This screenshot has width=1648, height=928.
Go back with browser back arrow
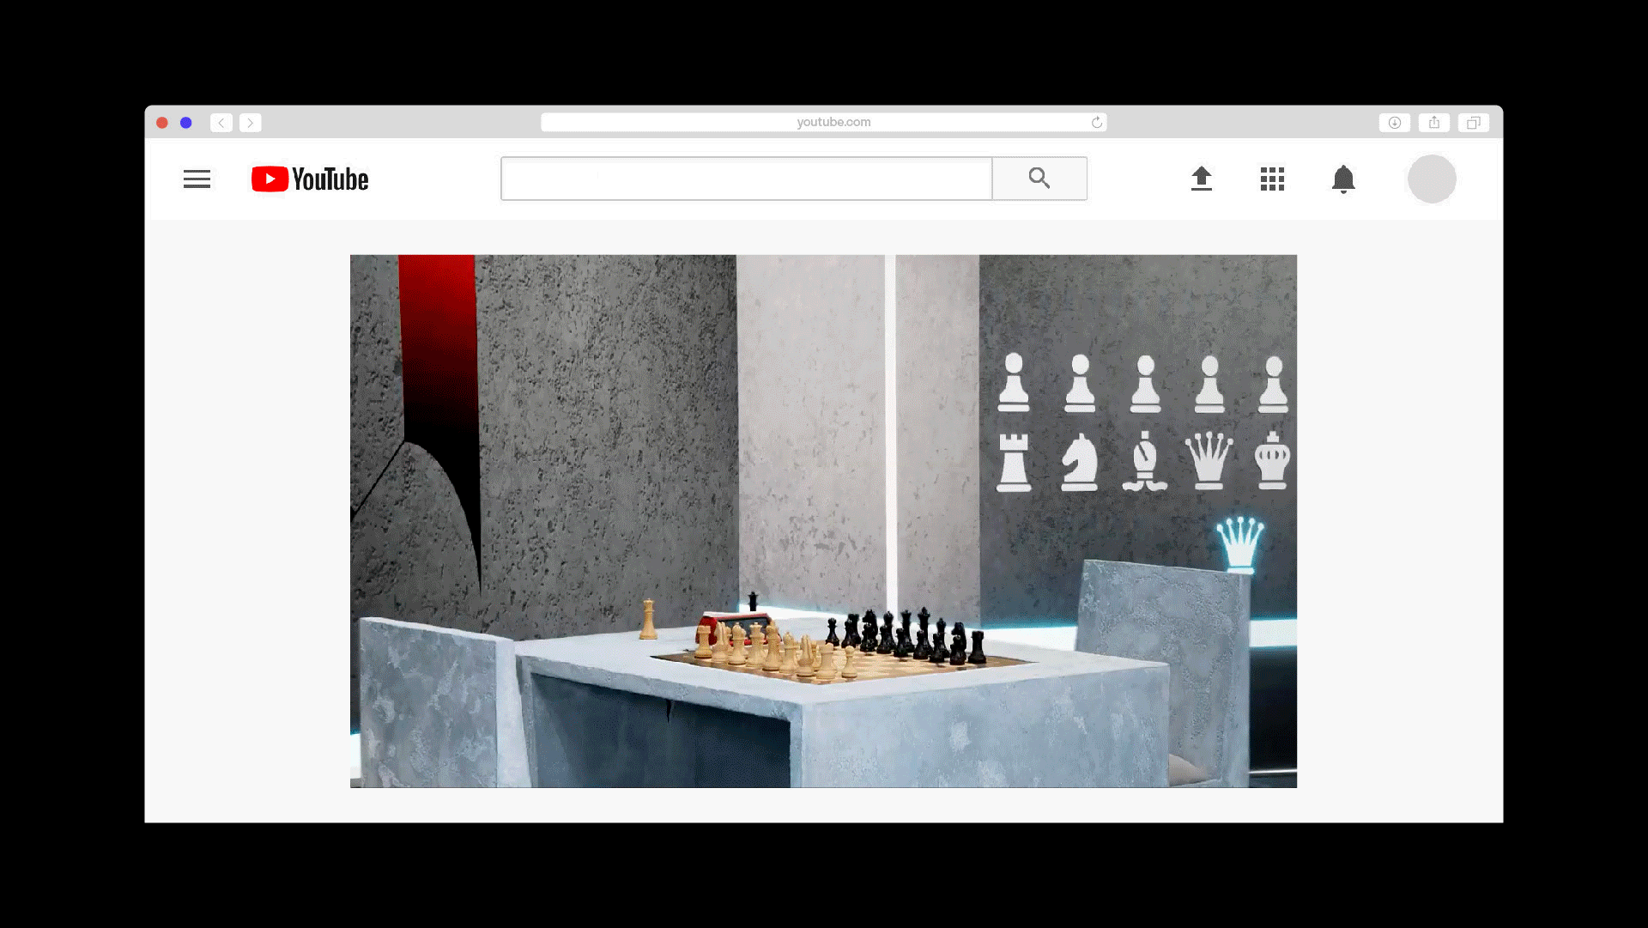tap(221, 123)
